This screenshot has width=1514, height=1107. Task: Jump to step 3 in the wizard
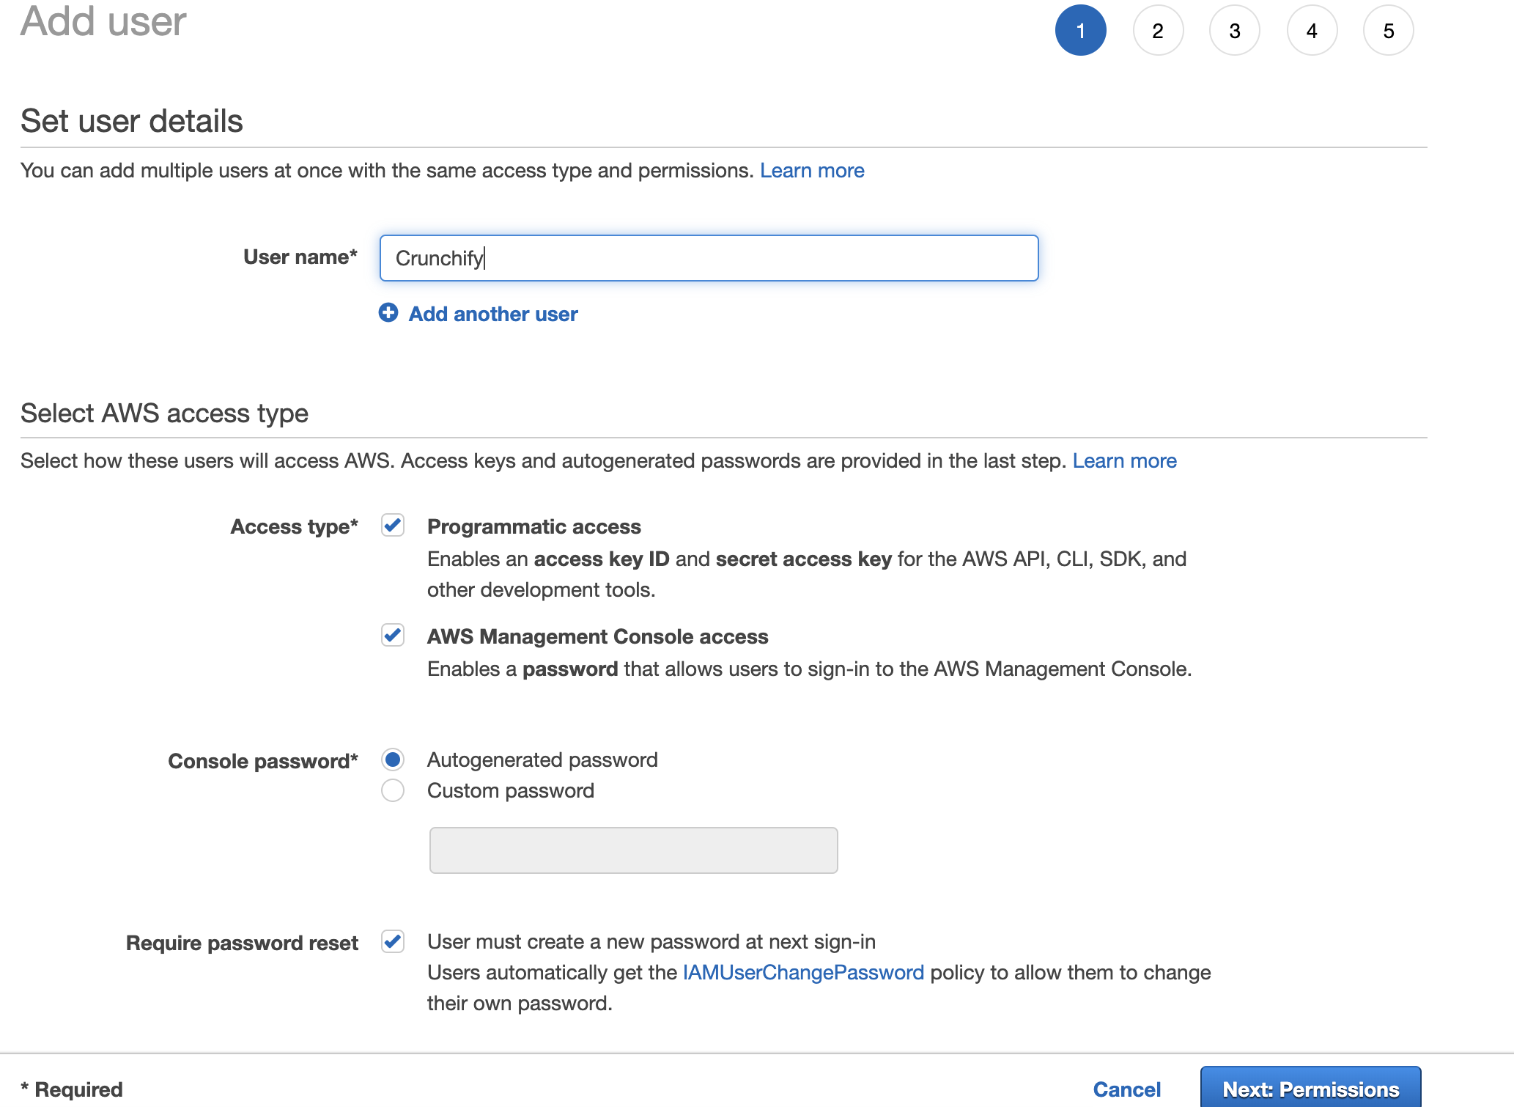point(1235,31)
